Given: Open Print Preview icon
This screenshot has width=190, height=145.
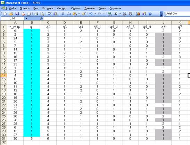Looking at the screenshot, I should point(42,14).
